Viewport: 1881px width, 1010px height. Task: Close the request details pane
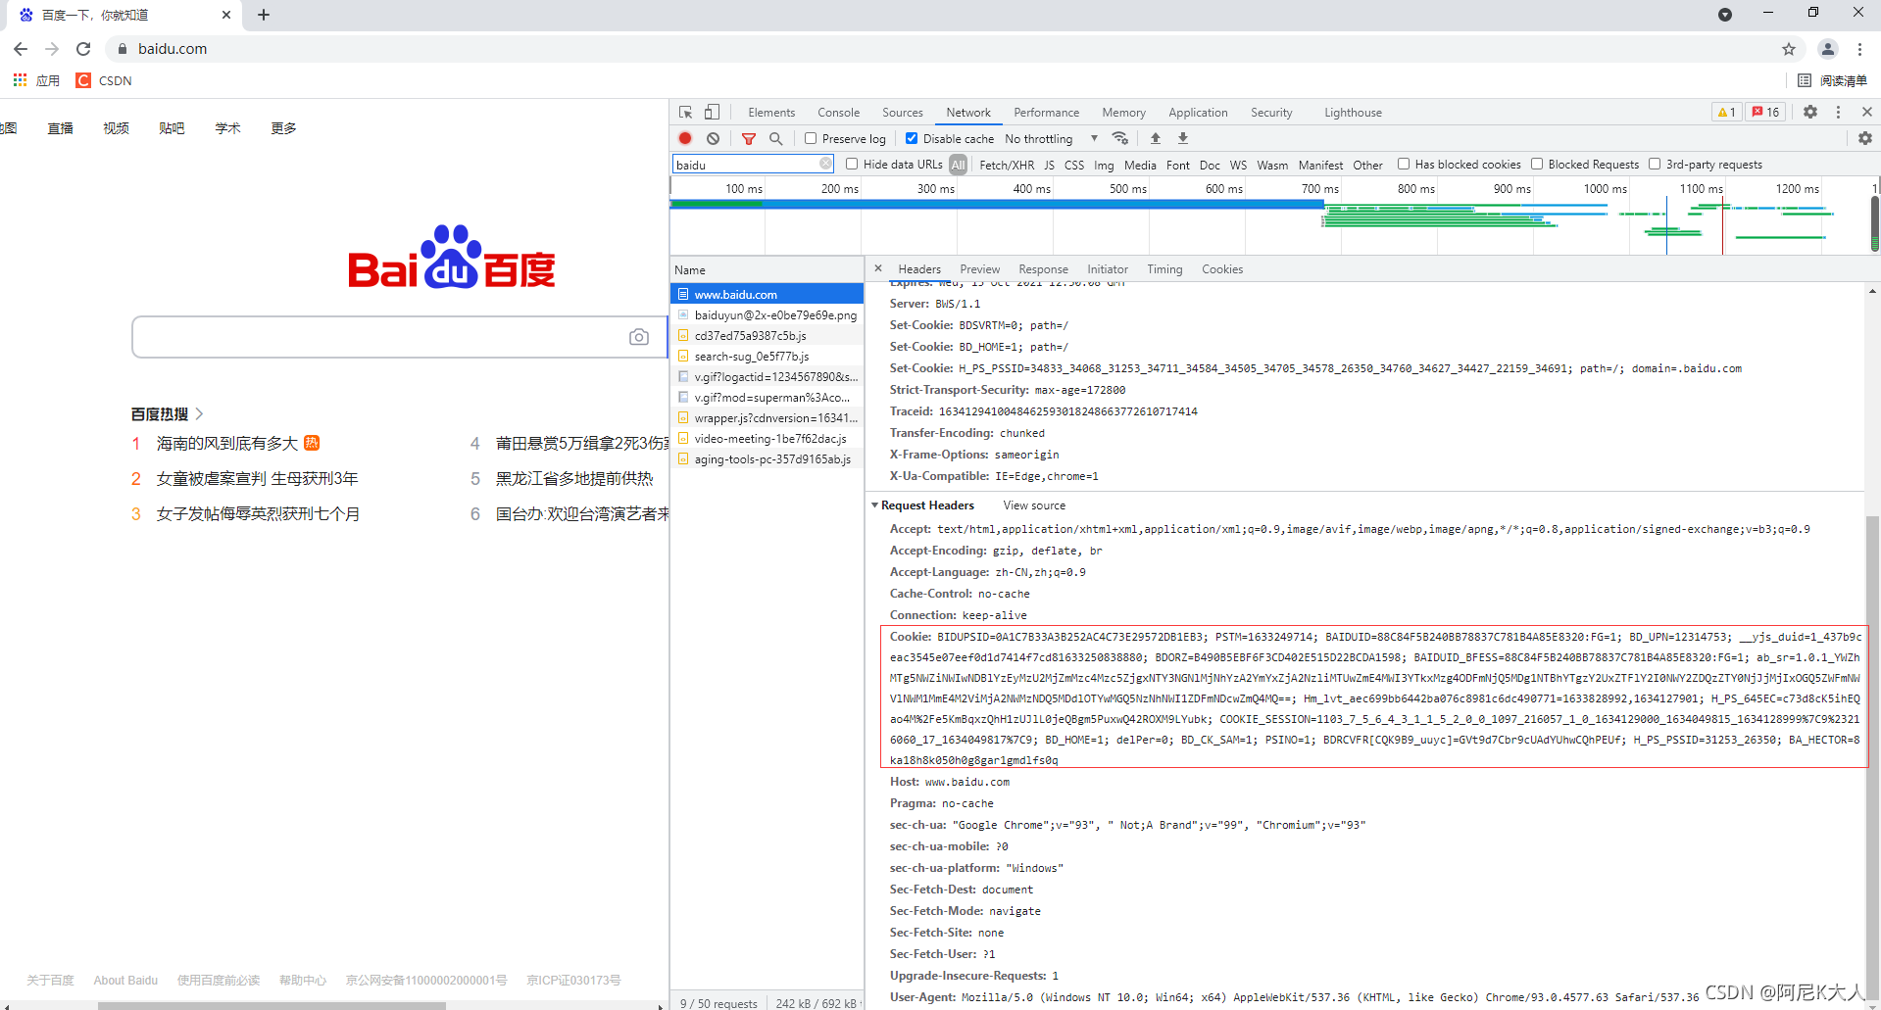click(878, 268)
